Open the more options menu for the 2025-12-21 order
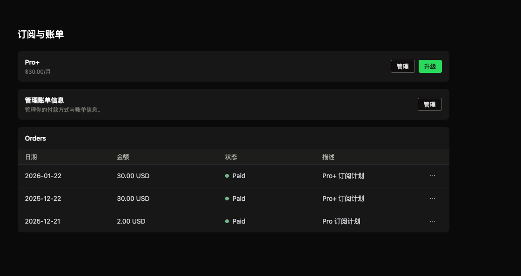521x276 pixels. click(x=433, y=221)
